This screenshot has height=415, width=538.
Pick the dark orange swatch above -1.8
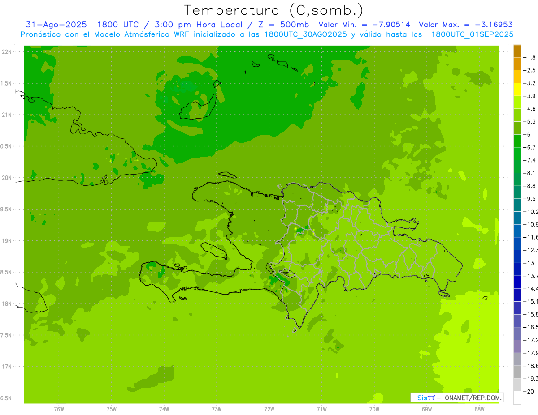pyautogui.click(x=517, y=51)
